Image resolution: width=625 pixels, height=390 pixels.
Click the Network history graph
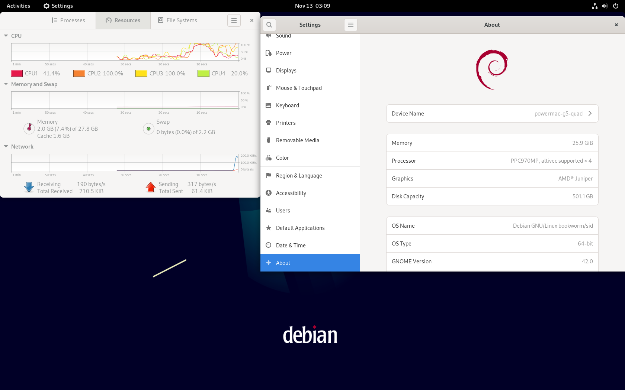pyautogui.click(x=125, y=163)
